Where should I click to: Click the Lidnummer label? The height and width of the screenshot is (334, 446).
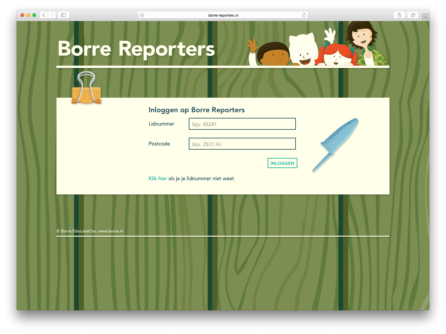coord(161,124)
